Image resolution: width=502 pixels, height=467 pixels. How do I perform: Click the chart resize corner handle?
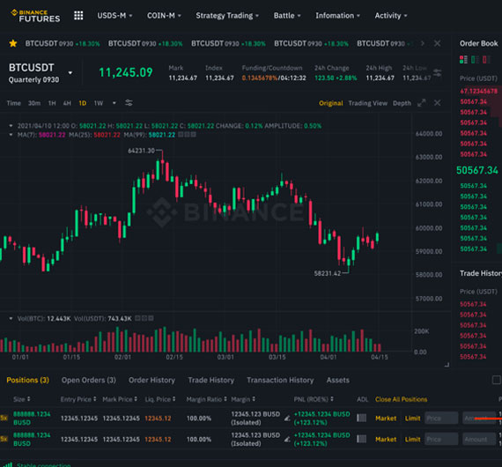(447, 365)
